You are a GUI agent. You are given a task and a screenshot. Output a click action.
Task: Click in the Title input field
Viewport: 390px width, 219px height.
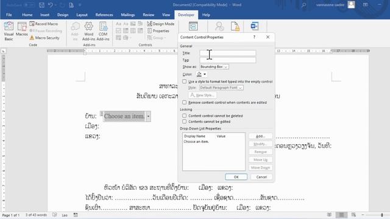coord(227,53)
